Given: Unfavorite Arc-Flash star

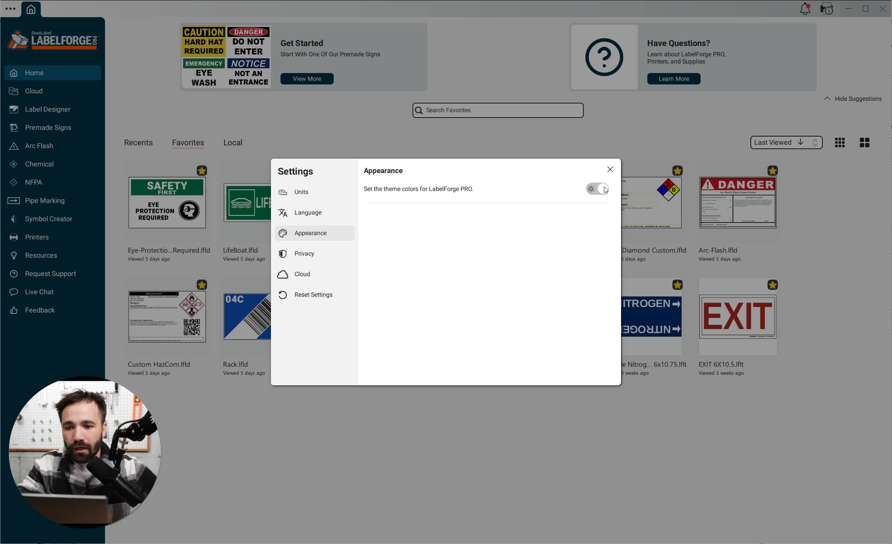Looking at the screenshot, I should 773,171.
